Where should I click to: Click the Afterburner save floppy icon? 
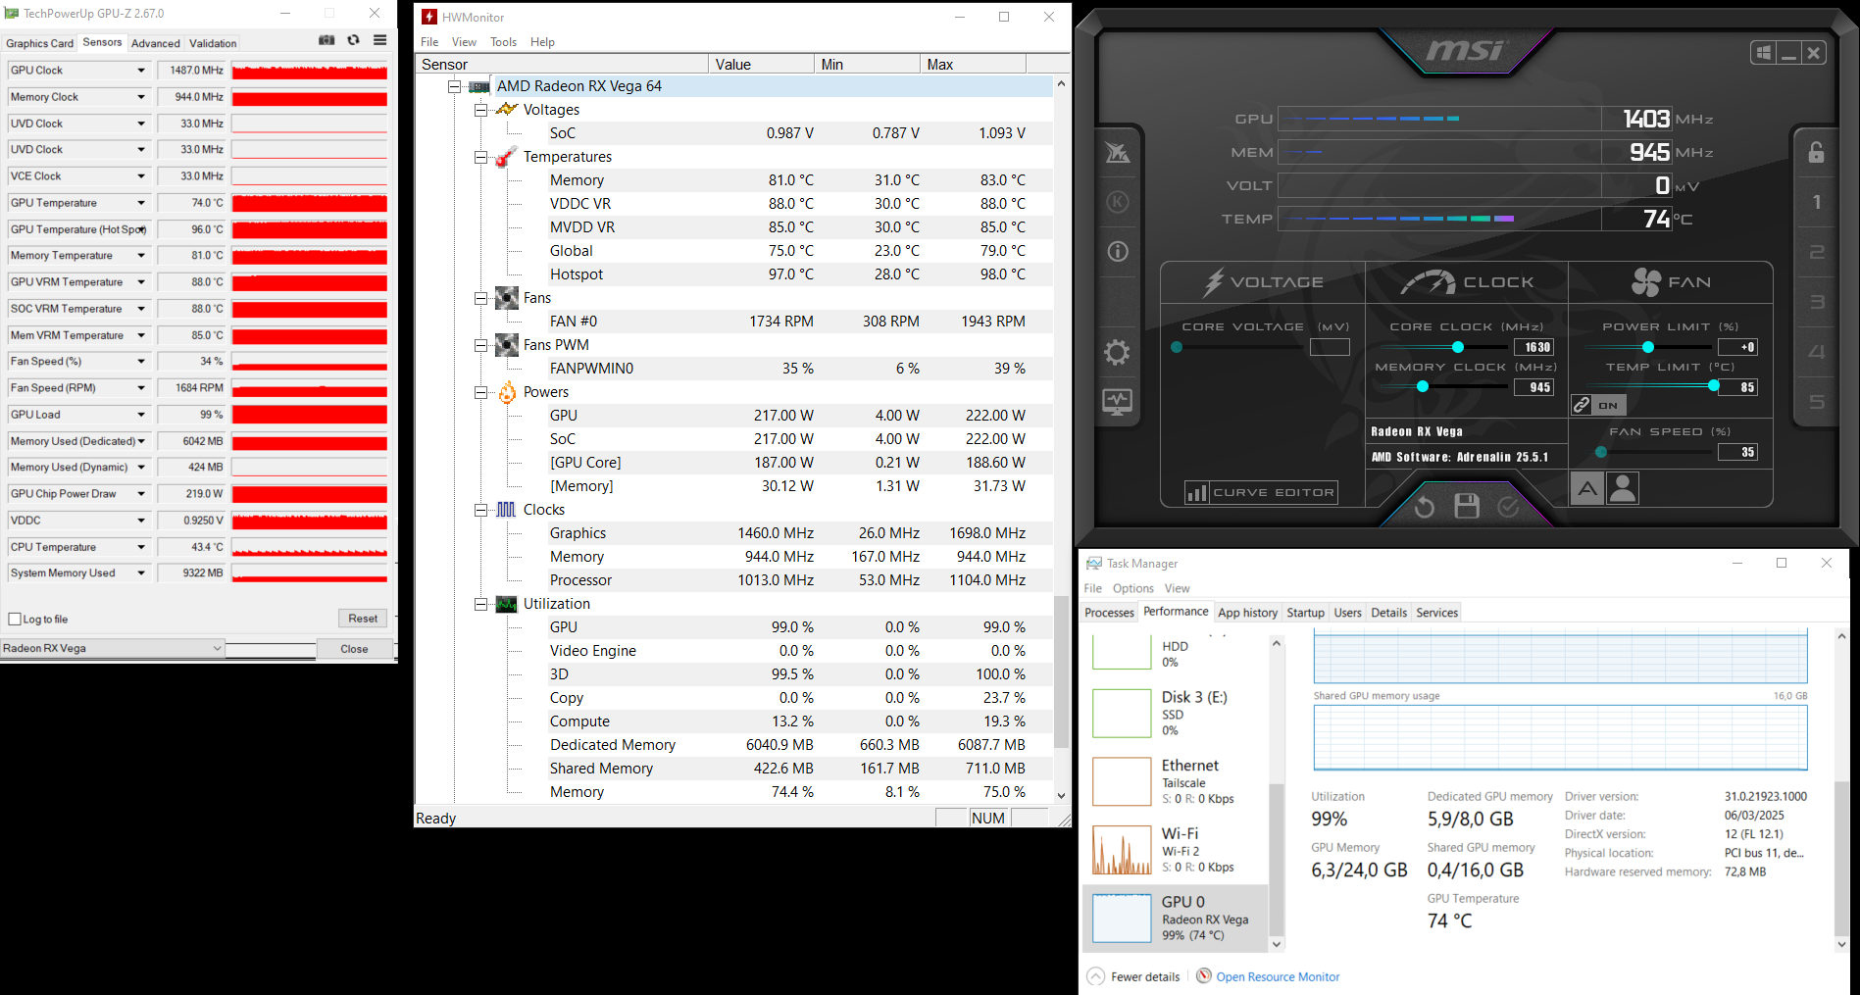coord(1467,506)
